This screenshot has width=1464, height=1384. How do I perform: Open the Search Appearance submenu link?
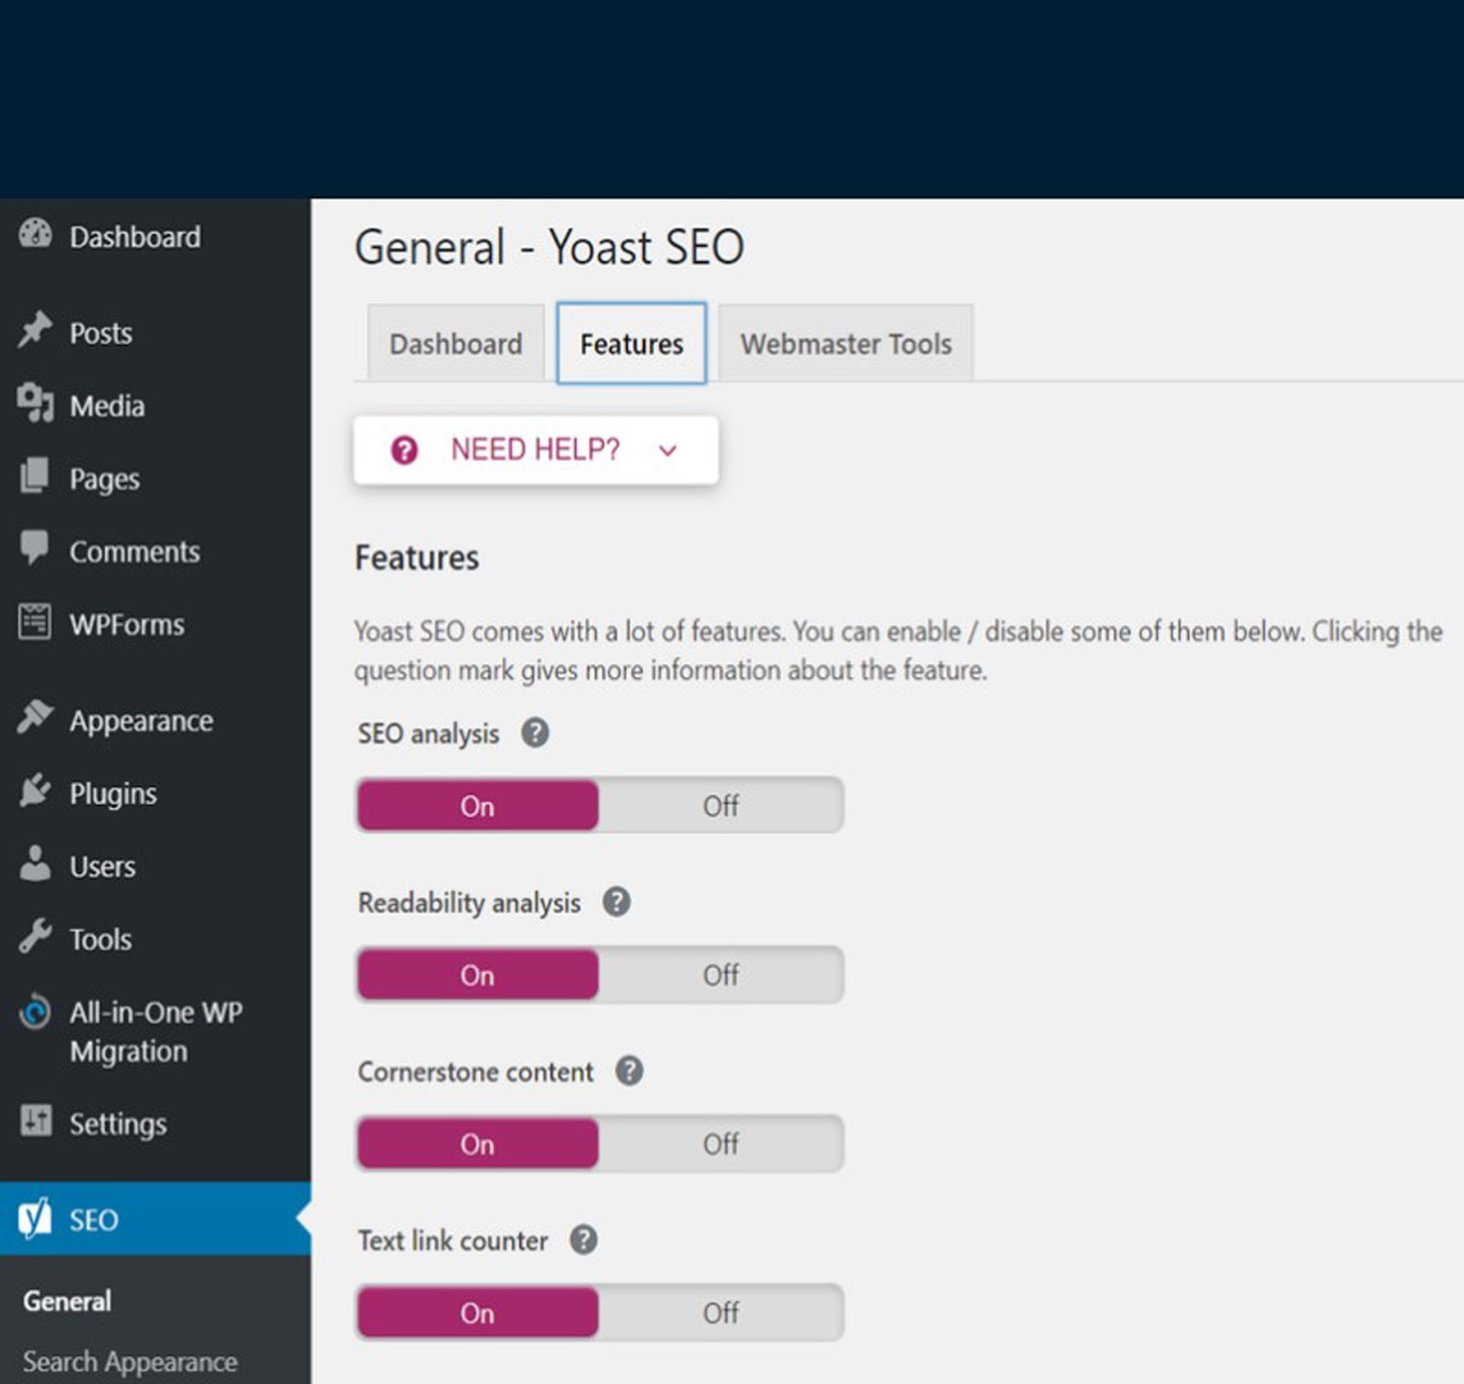(130, 1362)
